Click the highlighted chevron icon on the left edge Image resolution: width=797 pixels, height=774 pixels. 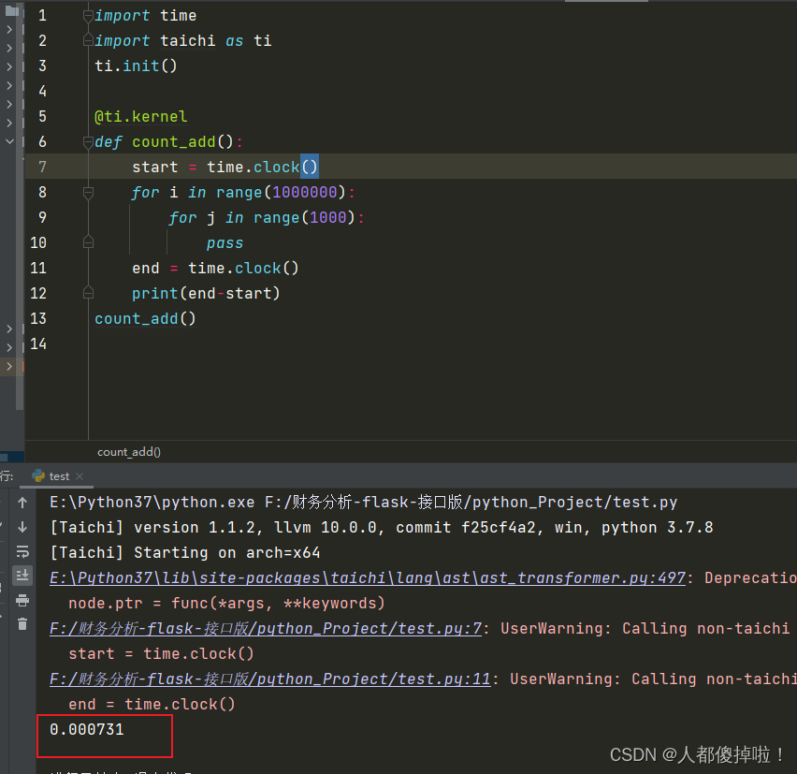(7, 140)
